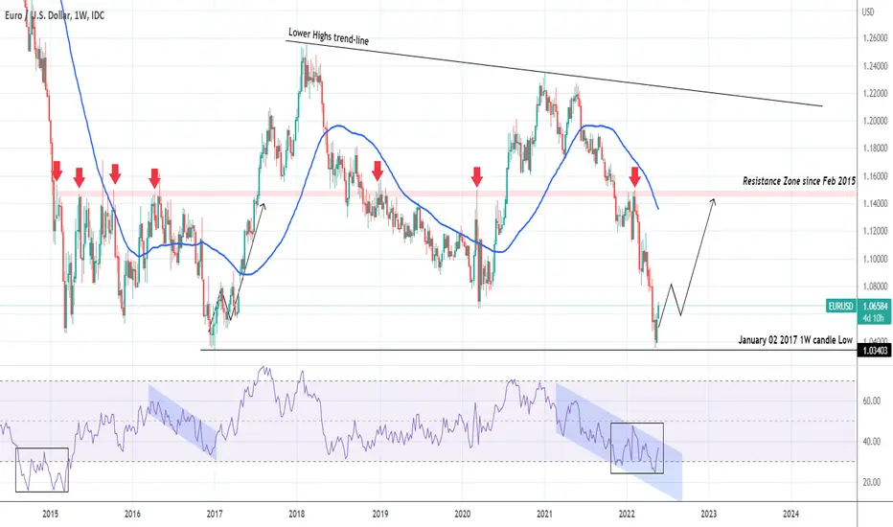Click the 2022 label on time axis
The height and width of the screenshot is (527, 893).
pos(627,515)
